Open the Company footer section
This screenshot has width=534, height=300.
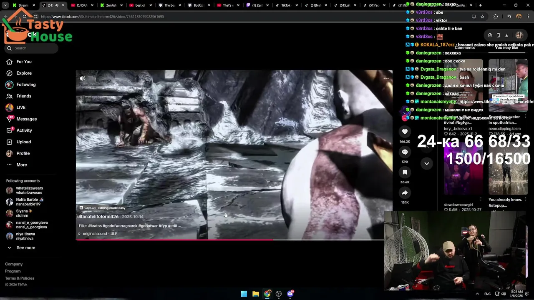[x=14, y=264]
